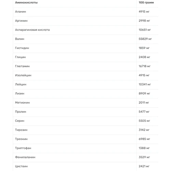Select the Глютамин row label
This screenshot has height=171, width=171.
tap(22, 66)
